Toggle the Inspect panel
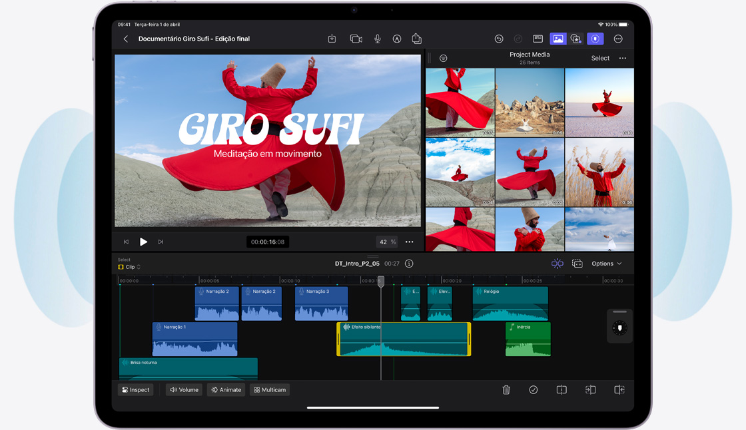The width and height of the screenshot is (746, 430). pos(135,389)
